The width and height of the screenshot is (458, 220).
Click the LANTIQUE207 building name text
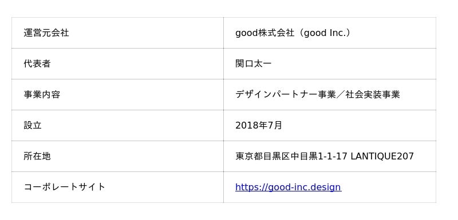coord(382,157)
